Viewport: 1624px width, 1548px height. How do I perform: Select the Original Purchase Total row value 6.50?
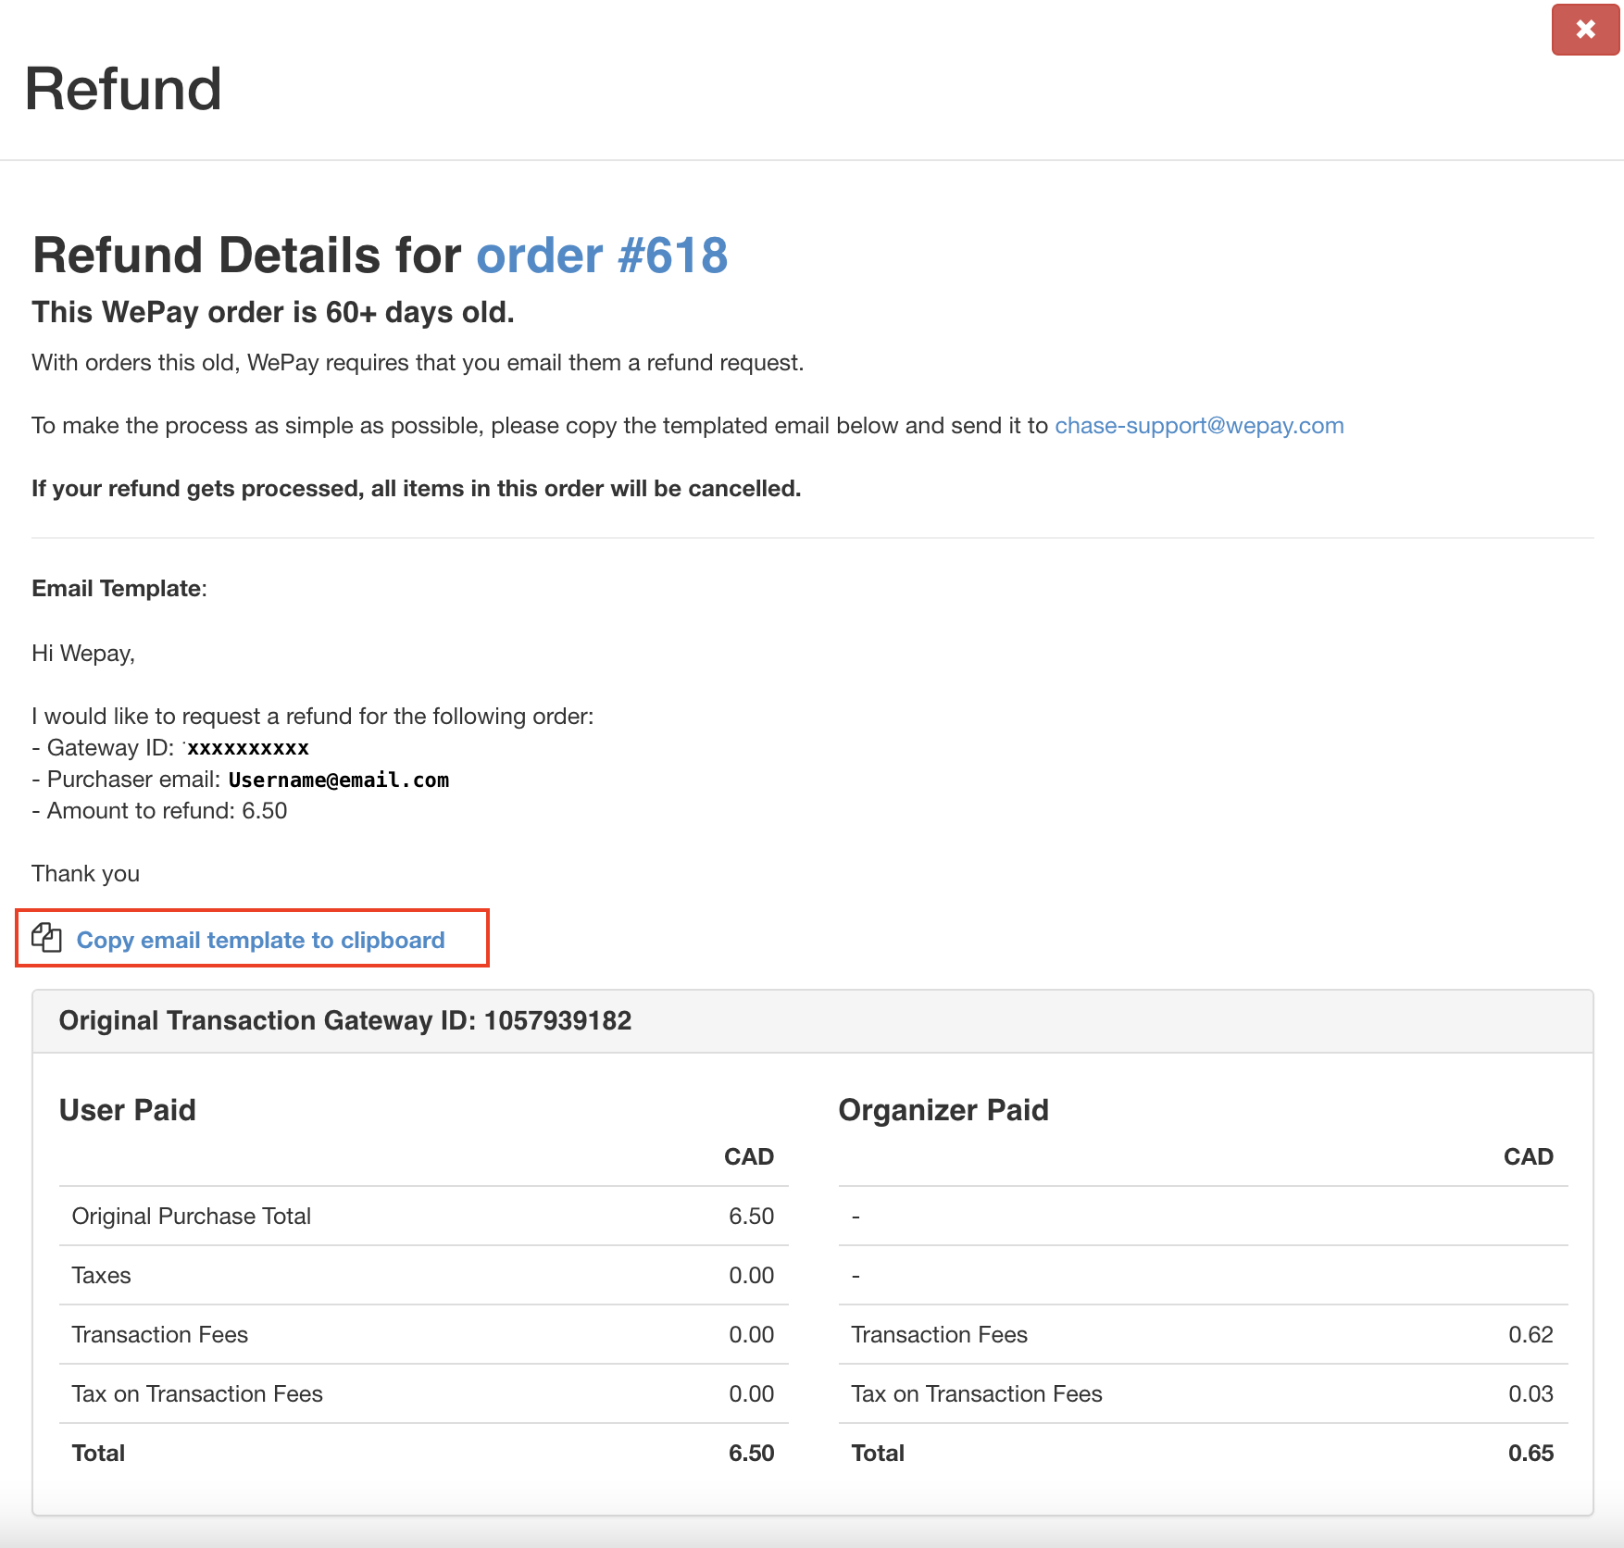[x=752, y=1216]
